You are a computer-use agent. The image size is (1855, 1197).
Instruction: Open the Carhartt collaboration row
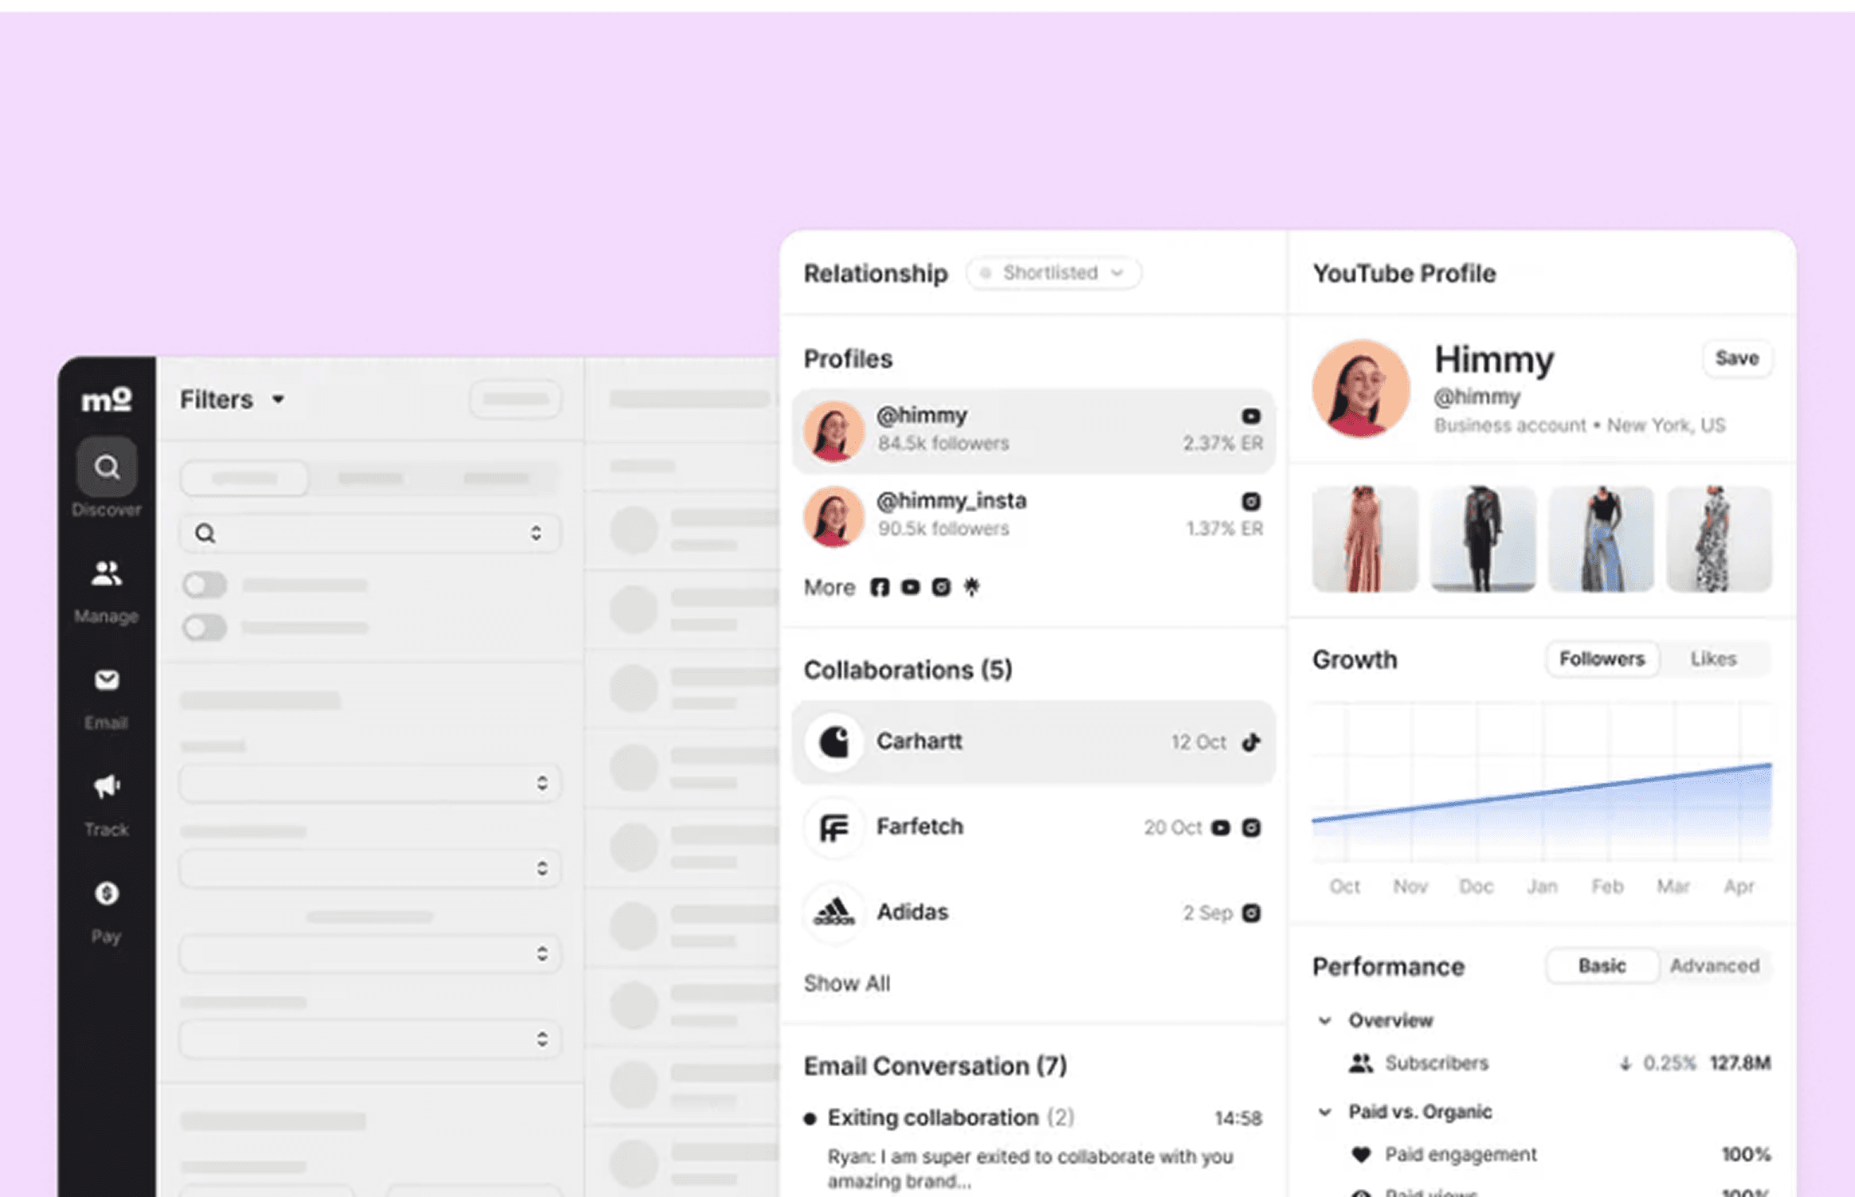tap(1033, 742)
